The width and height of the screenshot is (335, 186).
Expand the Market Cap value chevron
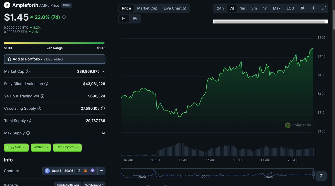(103, 72)
